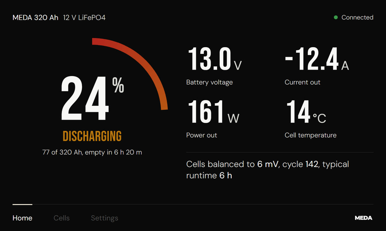Screen dimensions: 386x231
Task: Select the 13.0 V battery voltage value
Action: pos(214,59)
